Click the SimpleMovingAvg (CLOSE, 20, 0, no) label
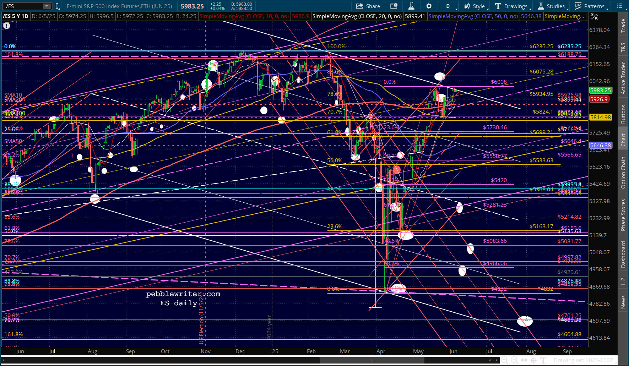This screenshot has height=366, width=629. coord(357,16)
